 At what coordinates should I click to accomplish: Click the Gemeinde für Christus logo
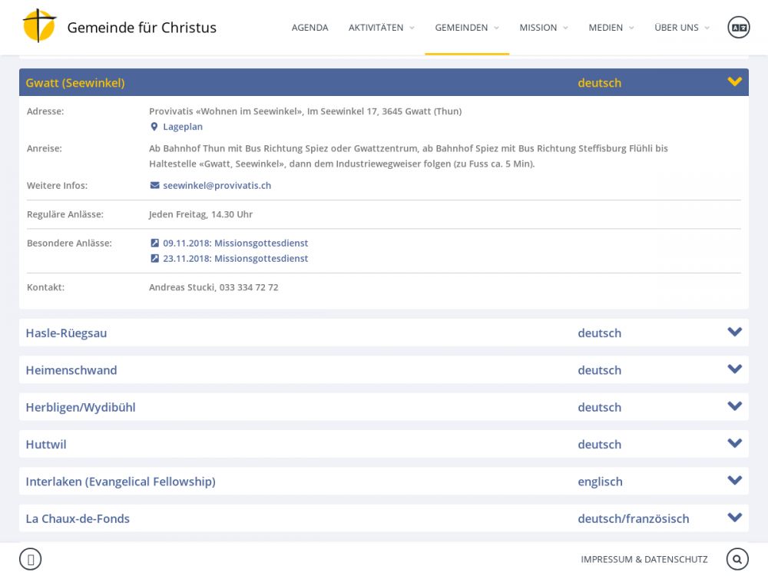[40, 27]
